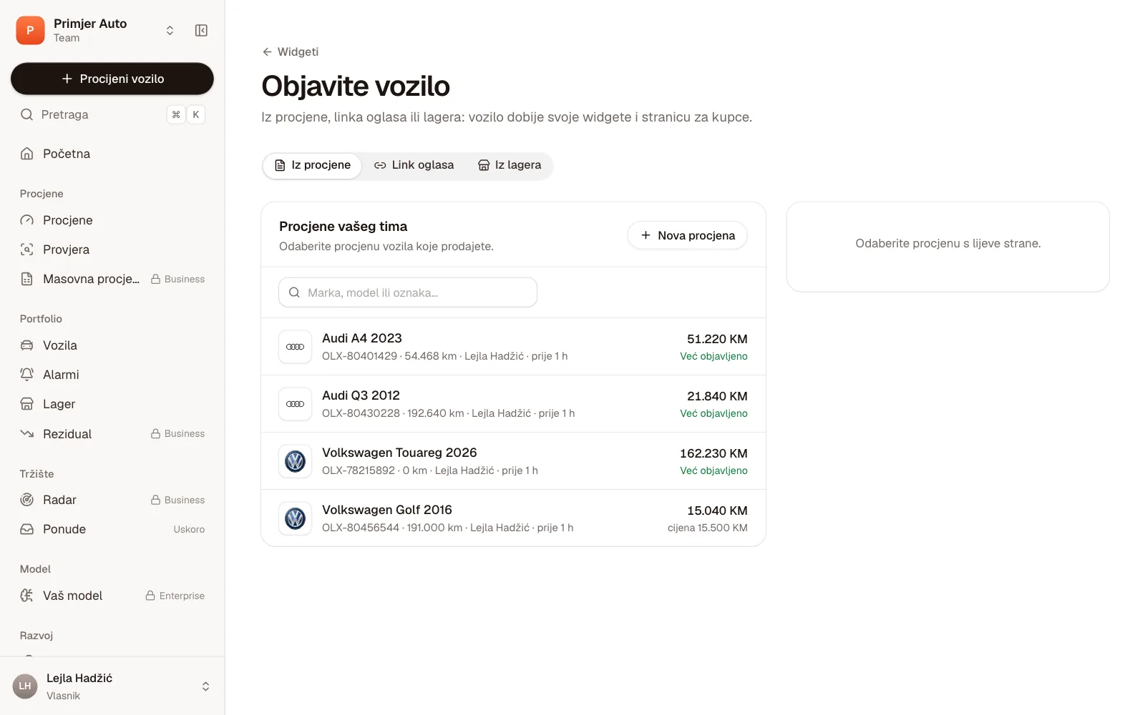Image resolution: width=1145 pixels, height=715 pixels.
Task: Click the Provjera scan icon
Action: (x=27, y=250)
